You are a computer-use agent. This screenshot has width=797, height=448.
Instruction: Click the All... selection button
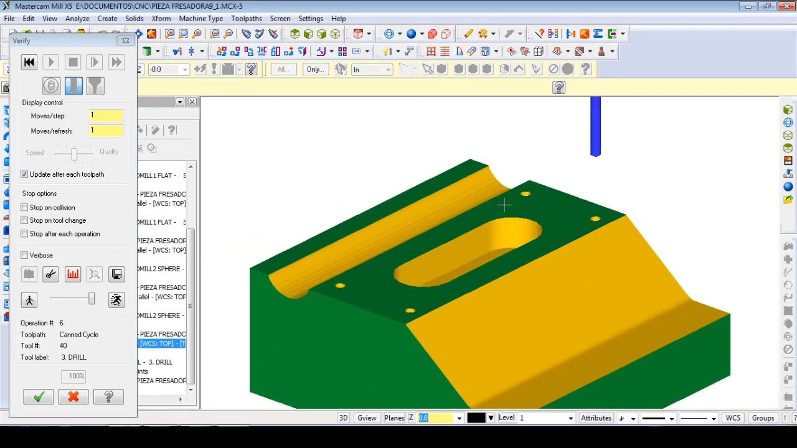[283, 69]
